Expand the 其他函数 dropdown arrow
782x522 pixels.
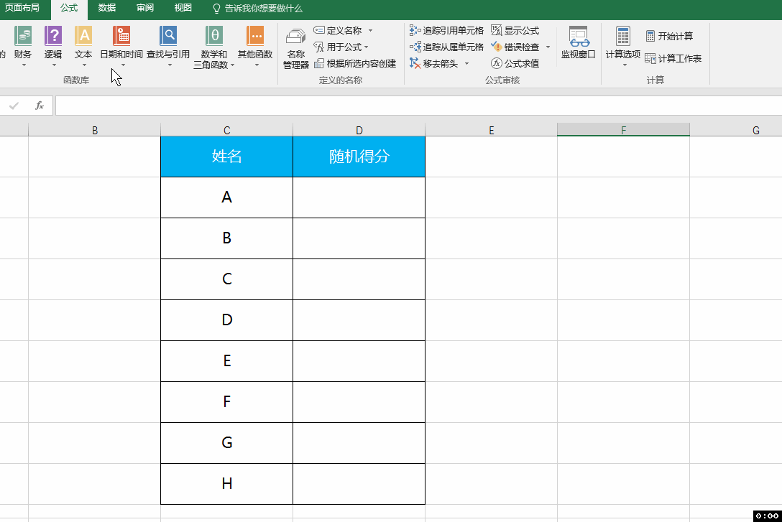coord(257,65)
